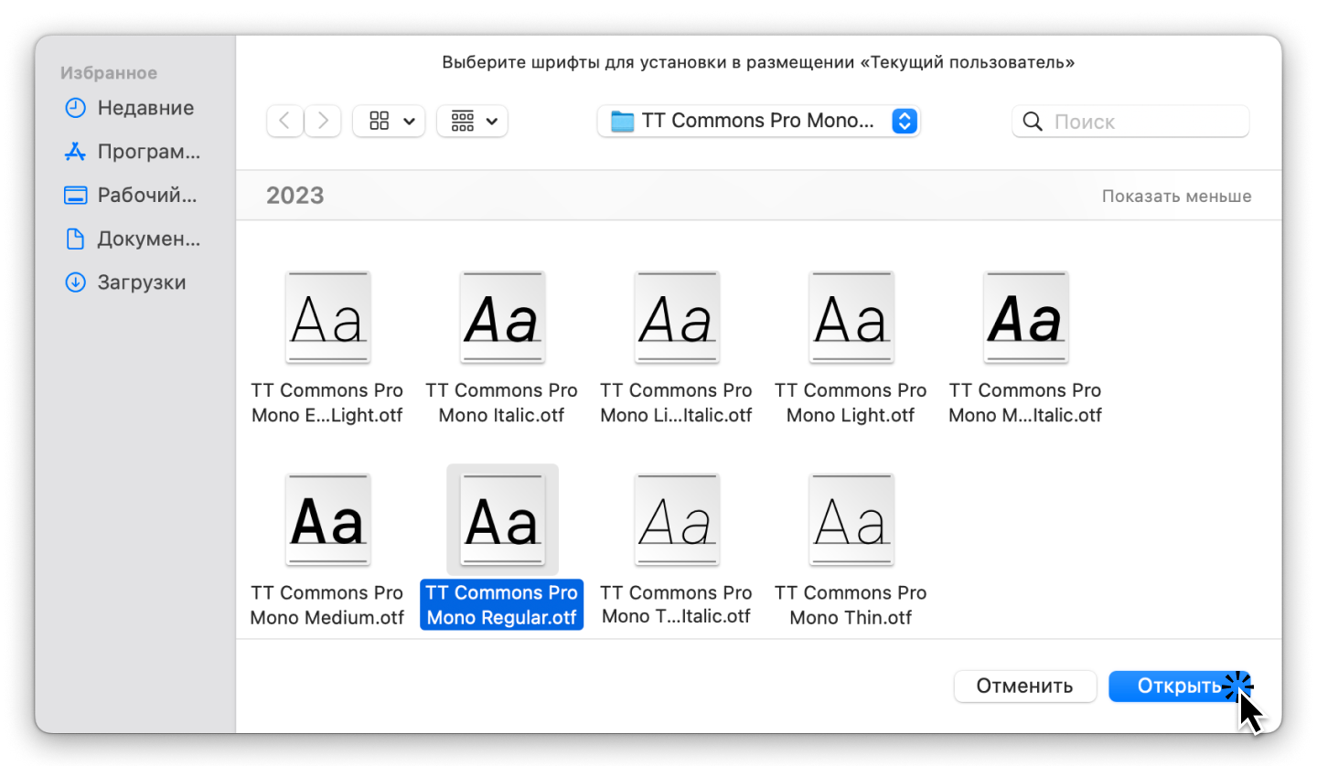Viewport: 1317px width, 766px height.
Task: Go forward with the right chevron button
Action: point(323,121)
